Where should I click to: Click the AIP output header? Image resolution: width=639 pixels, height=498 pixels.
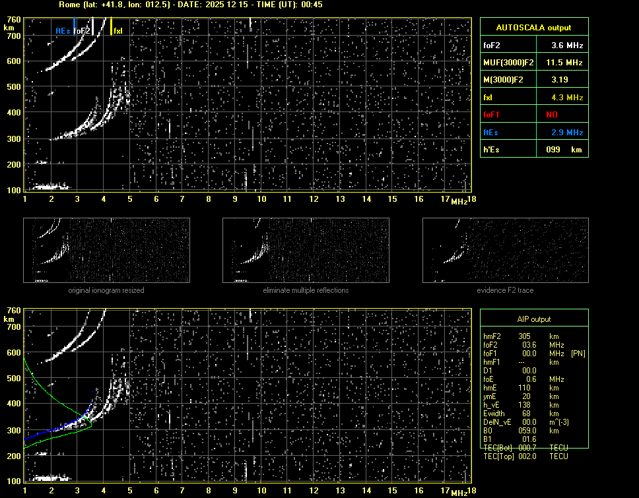pos(533,319)
